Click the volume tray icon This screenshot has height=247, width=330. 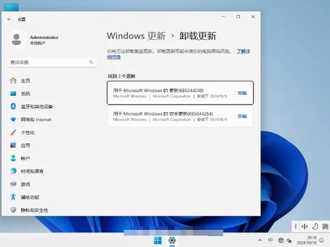click(289, 240)
